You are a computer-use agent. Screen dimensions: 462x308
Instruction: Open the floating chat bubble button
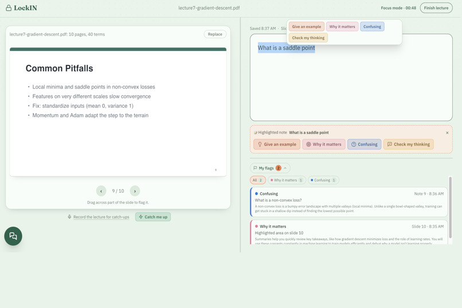tap(13, 236)
